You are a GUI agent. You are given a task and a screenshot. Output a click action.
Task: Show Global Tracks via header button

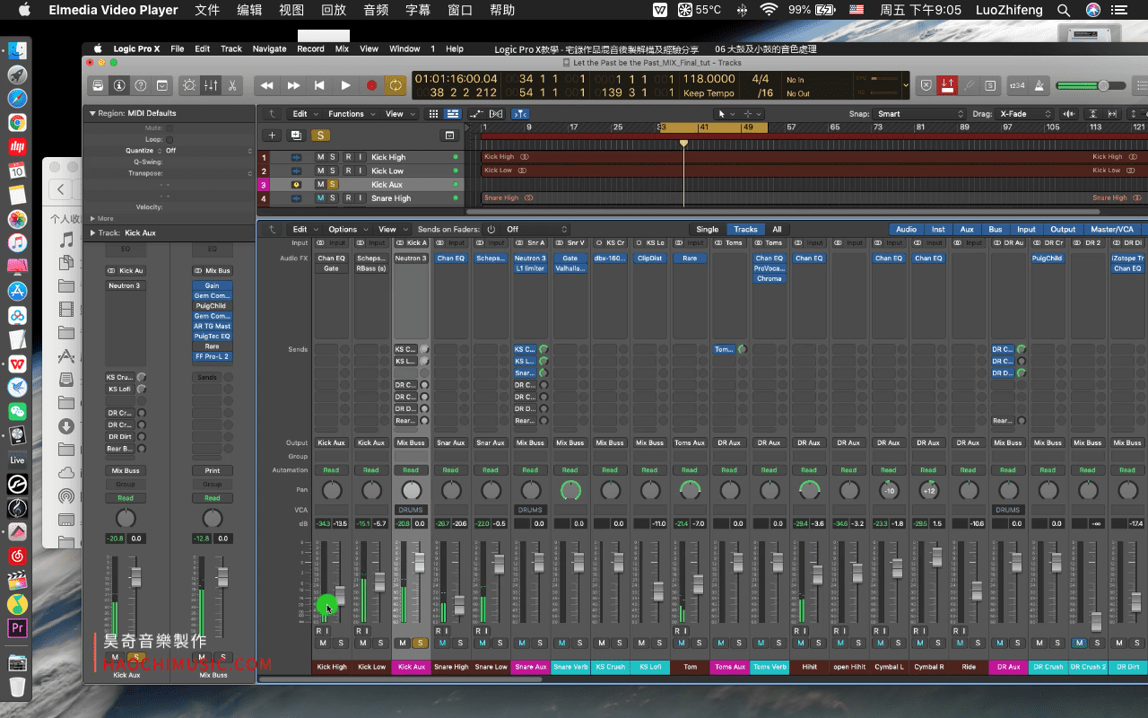click(x=449, y=135)
